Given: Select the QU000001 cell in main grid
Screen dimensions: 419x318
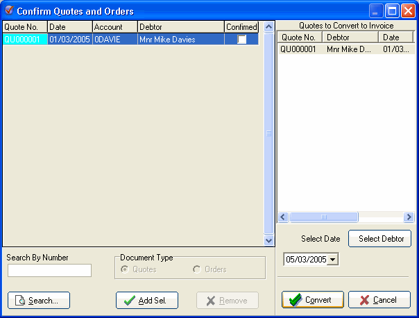Looking at the screenshot, I should 25,40.
